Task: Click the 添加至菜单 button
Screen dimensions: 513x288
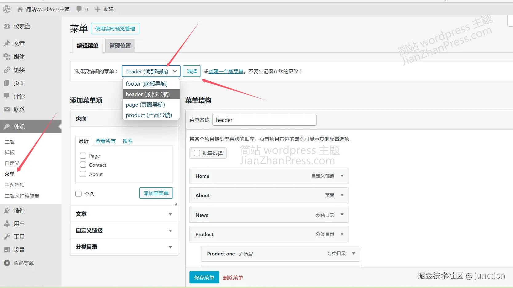Action: tap(156, 193)
